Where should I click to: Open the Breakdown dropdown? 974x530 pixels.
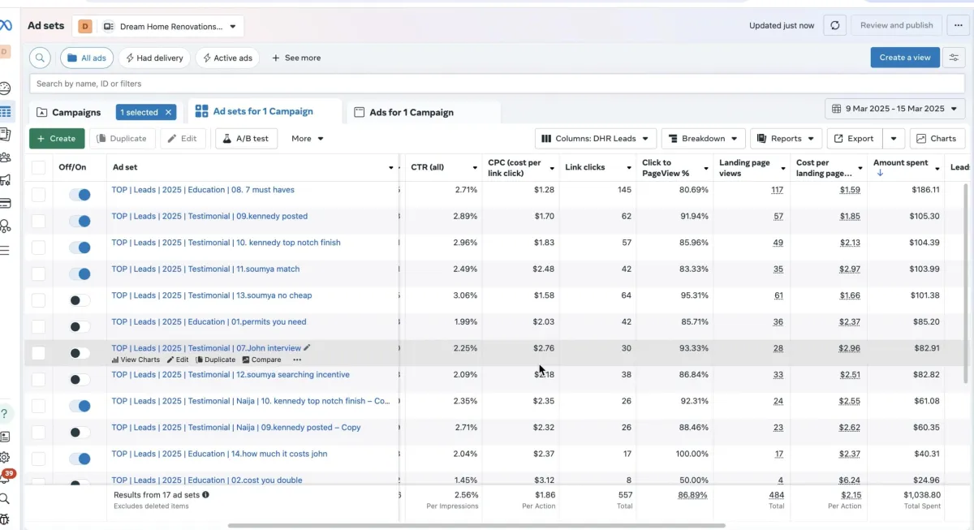(703, 139)
